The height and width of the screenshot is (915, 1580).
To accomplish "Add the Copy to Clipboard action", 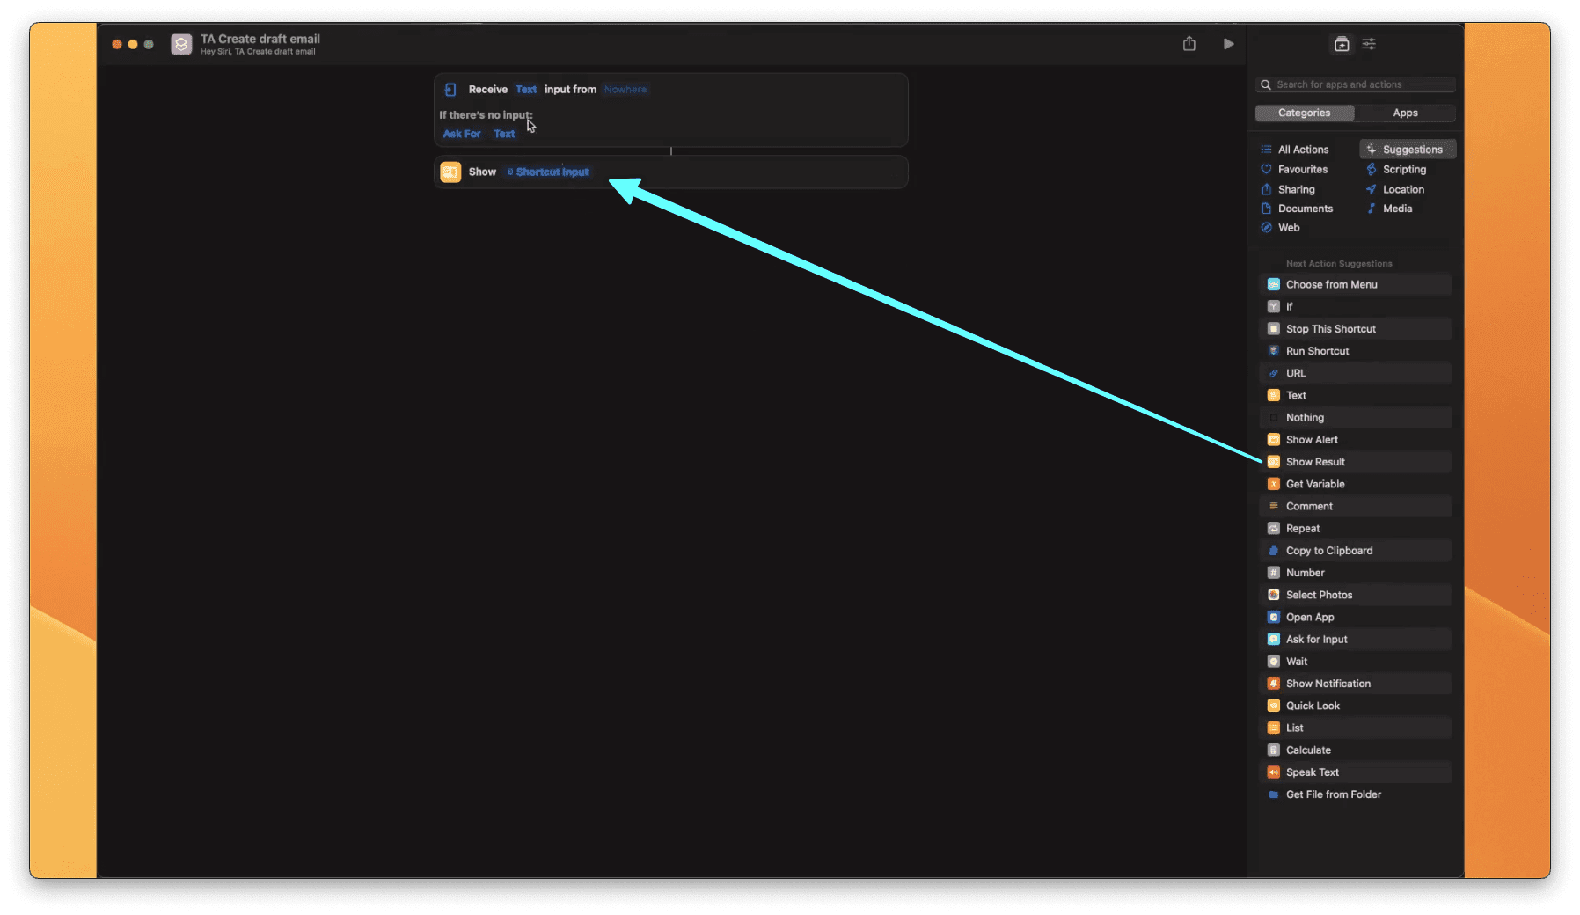I will point(1328,551).
